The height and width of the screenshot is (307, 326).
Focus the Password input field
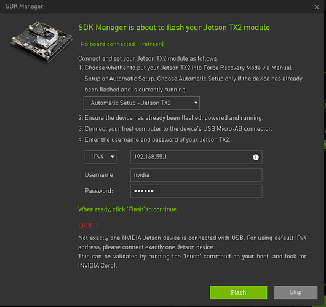pos(196,191)
